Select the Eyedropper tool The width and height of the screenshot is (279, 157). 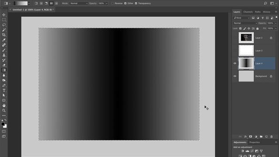[4, 40]
